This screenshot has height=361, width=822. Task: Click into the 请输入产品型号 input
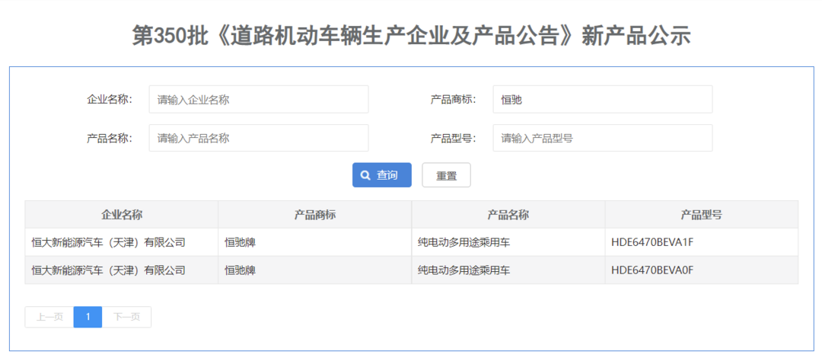pyautogui.click(x=602, y=138)
